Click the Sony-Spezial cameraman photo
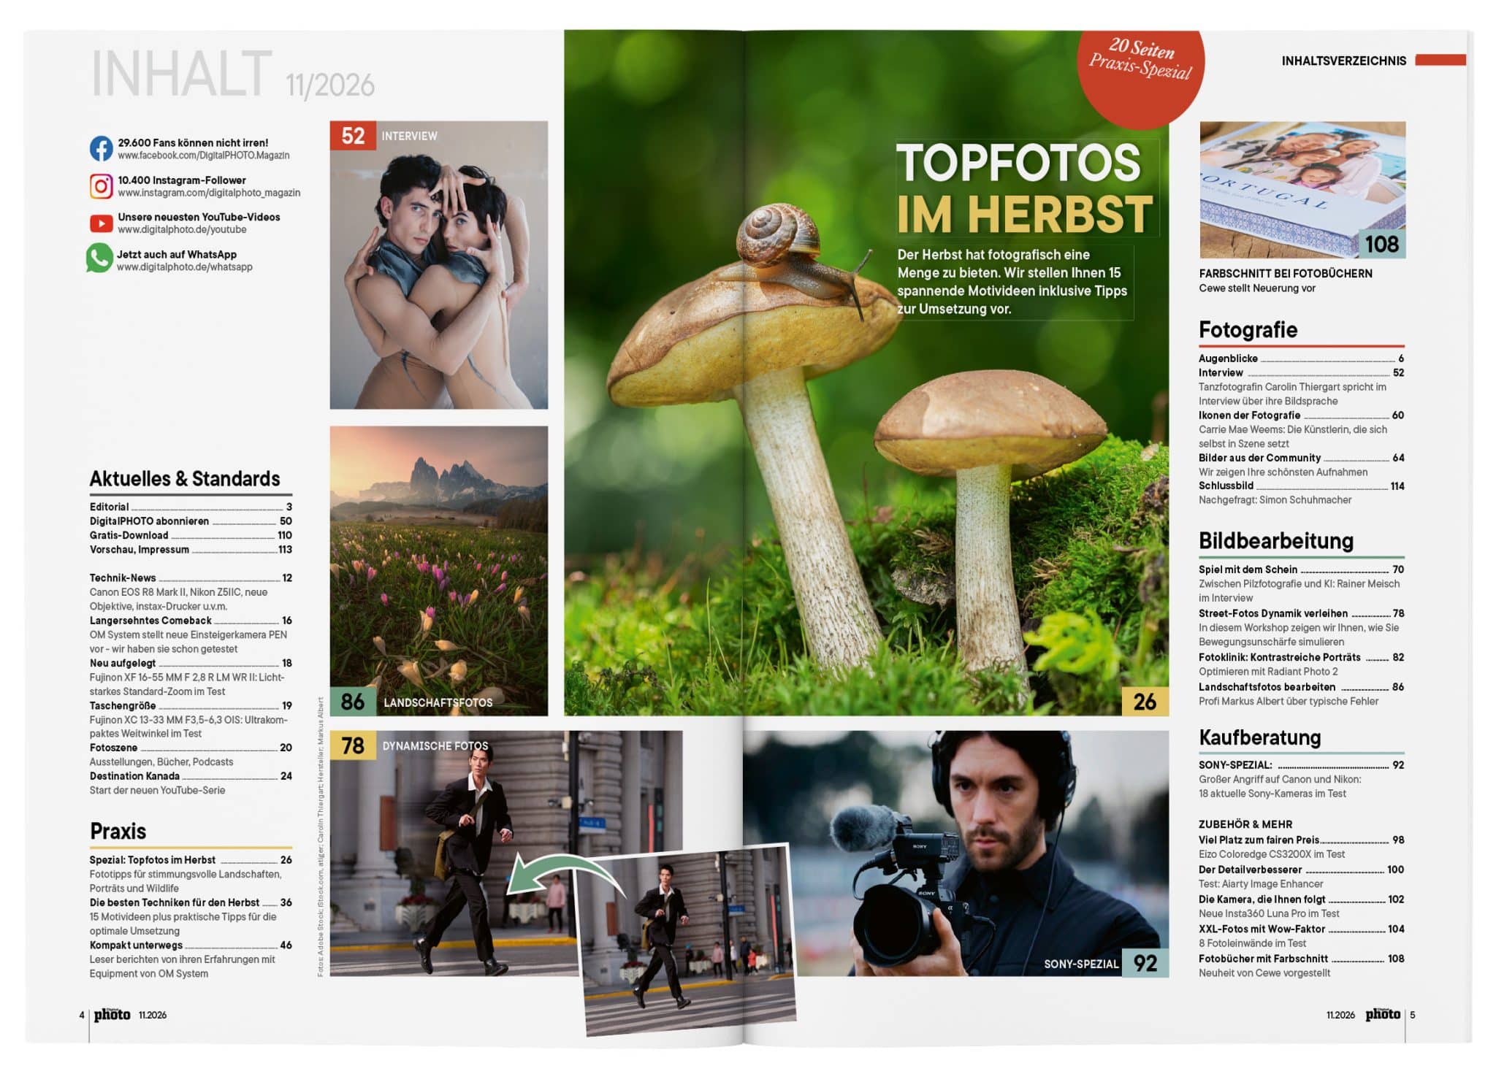This screenshot has height=1074, width=1496. click(955, 854)
